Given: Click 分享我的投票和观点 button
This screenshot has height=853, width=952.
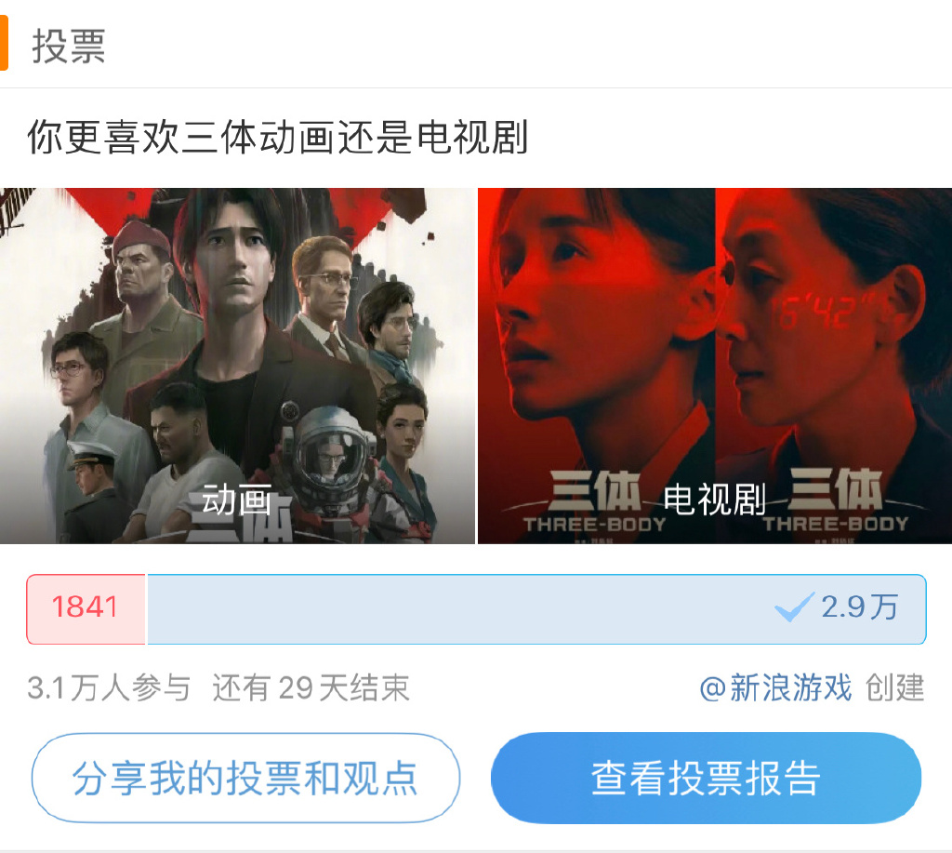Looking at the screenshot, I should coord(245,779).
